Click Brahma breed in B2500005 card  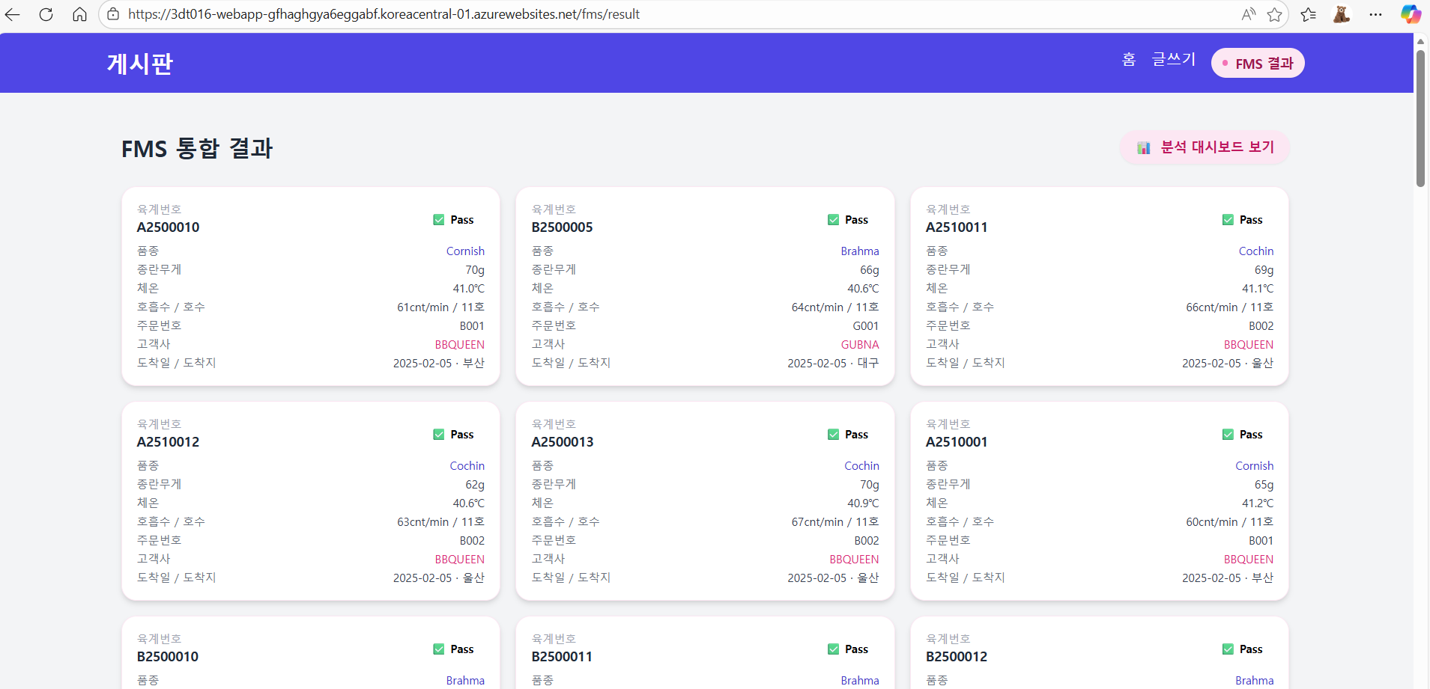click(x=860, y=251)
